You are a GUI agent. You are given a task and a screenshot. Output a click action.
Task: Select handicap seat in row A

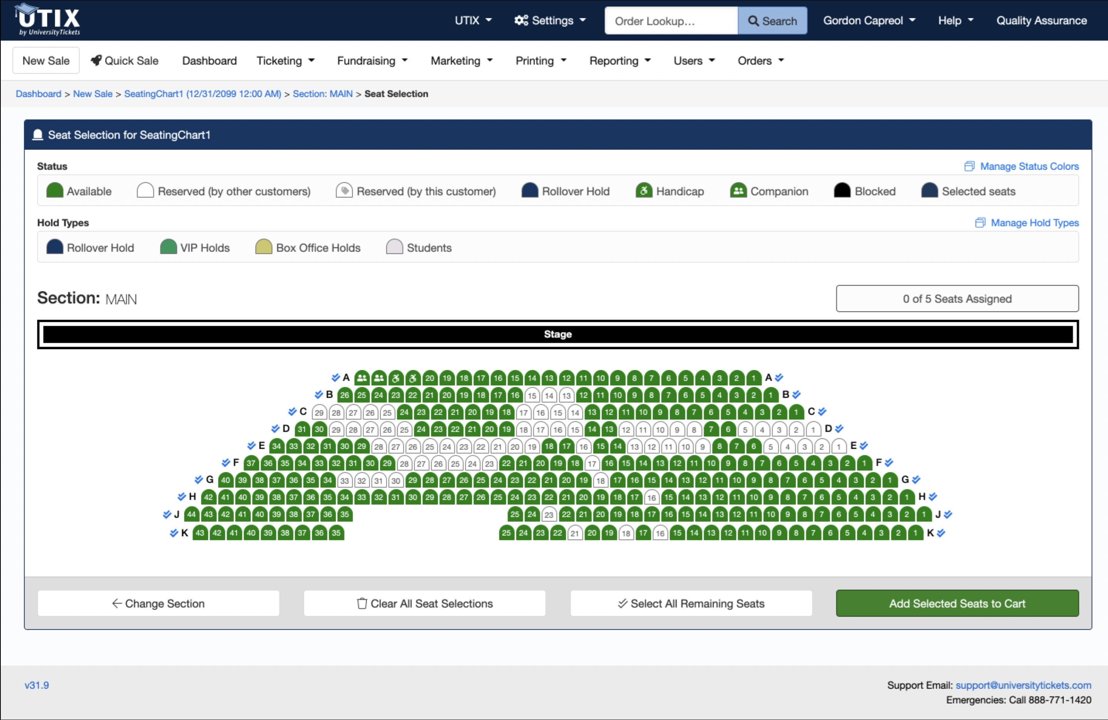[396, 378]
